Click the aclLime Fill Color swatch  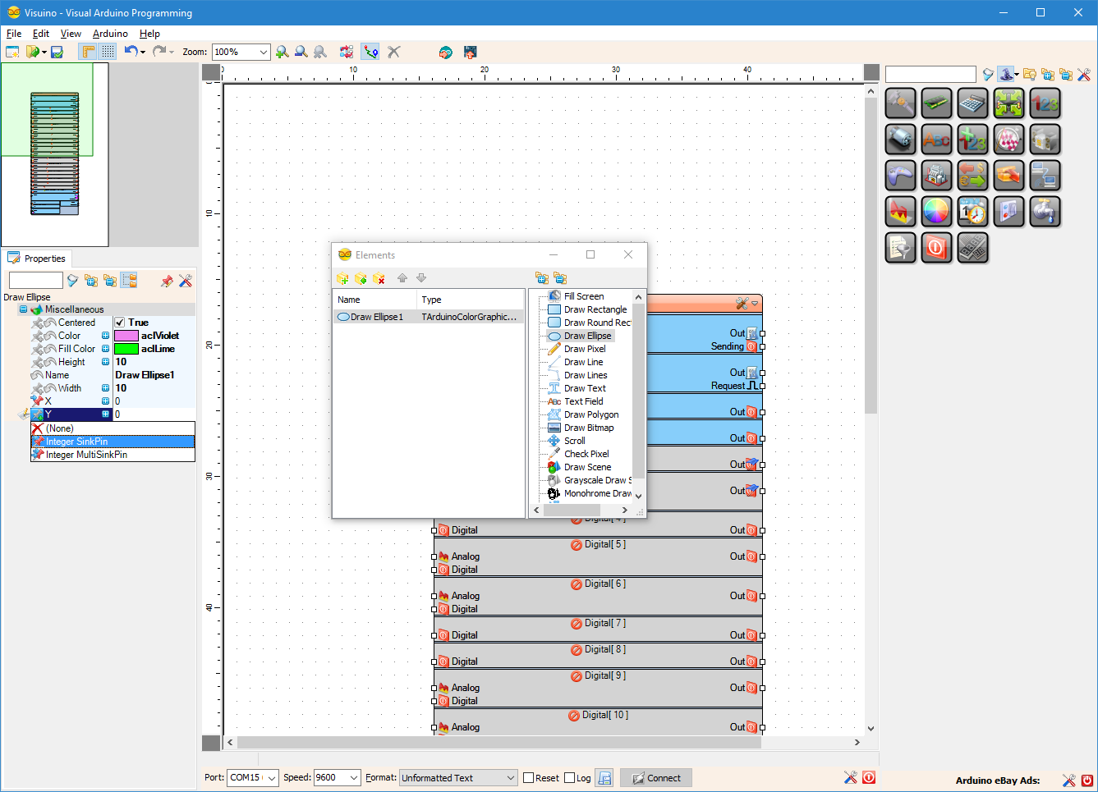pyautogui.click(x=126, y=349)
